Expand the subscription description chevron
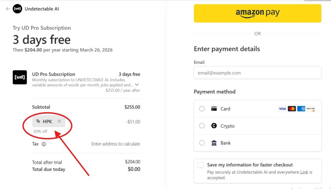331x189 pixels. (x=137, y=85)
